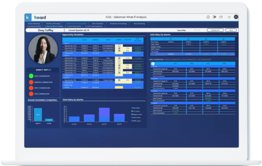
Task: Collapse the Oct.19 group row
Action: 63,56
